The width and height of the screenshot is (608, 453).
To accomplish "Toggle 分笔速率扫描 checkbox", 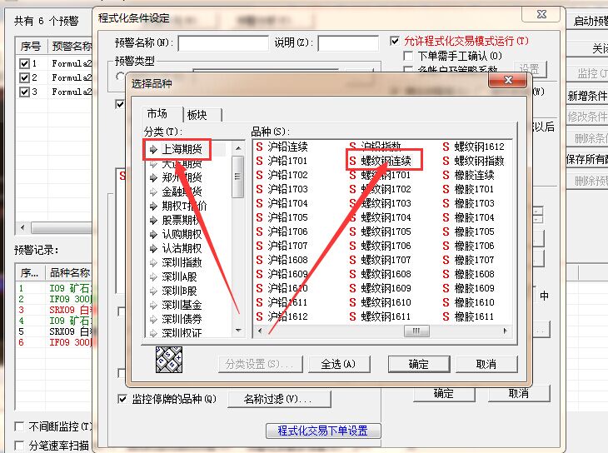I will (x=19, y=446).
